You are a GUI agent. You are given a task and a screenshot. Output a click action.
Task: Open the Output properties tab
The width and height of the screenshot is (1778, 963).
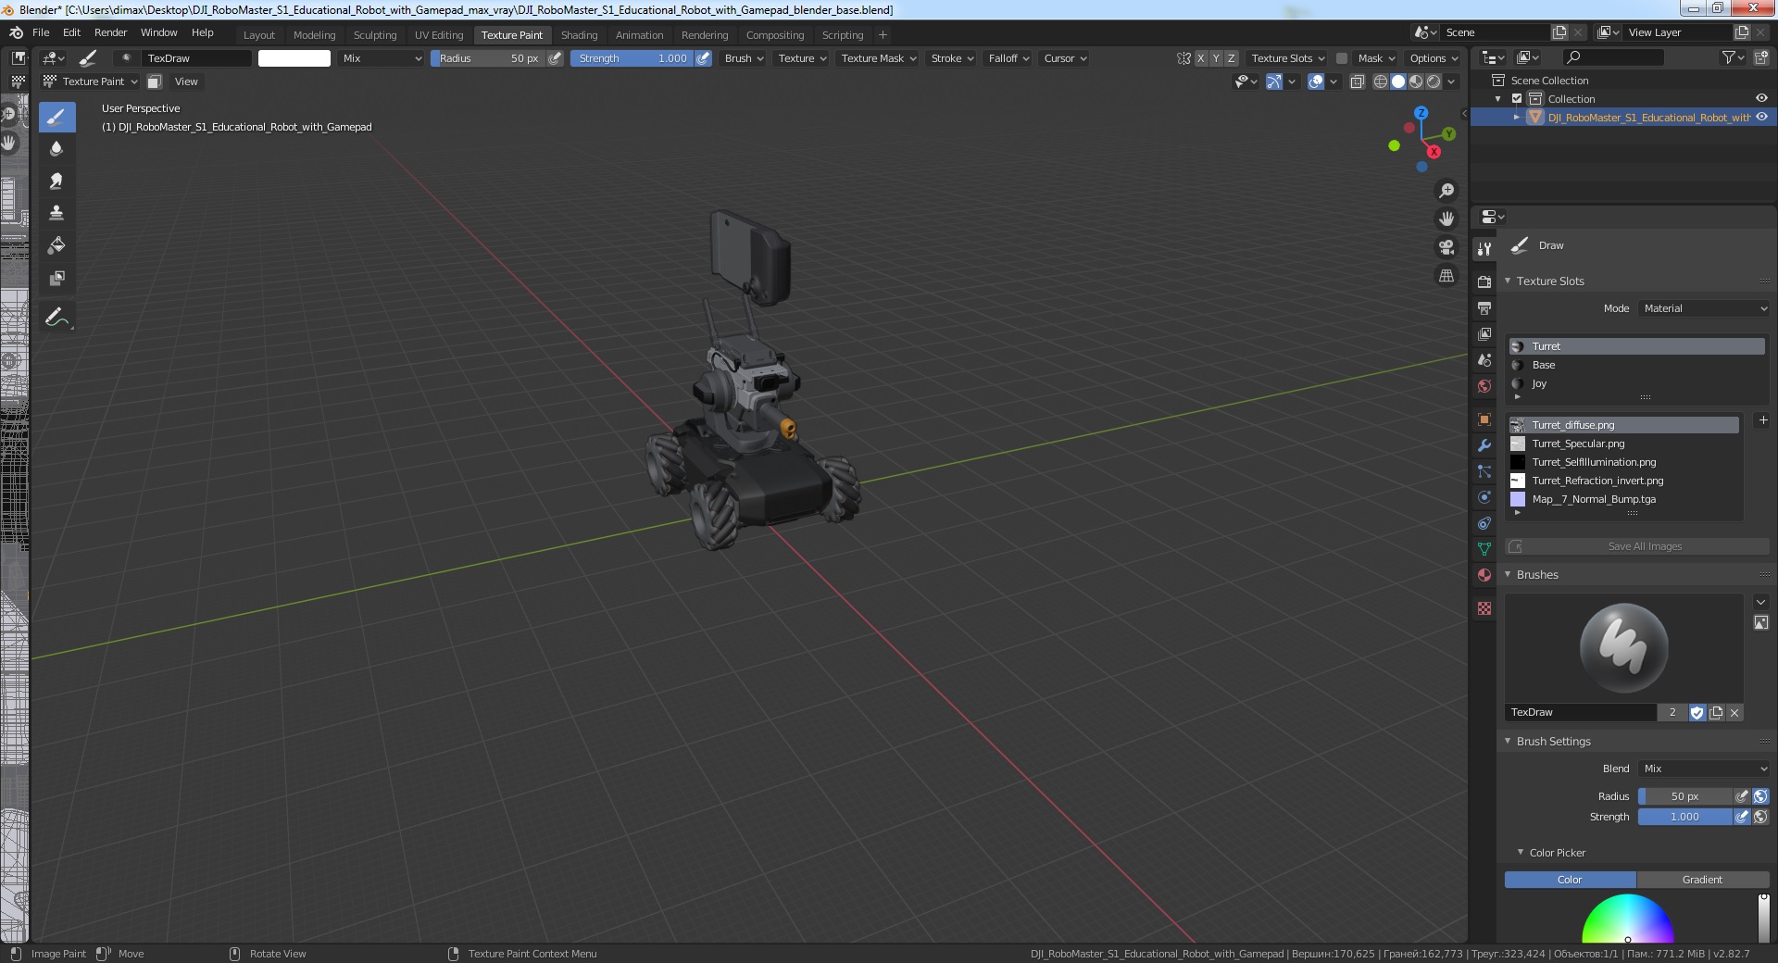[x=1484, y=307]
